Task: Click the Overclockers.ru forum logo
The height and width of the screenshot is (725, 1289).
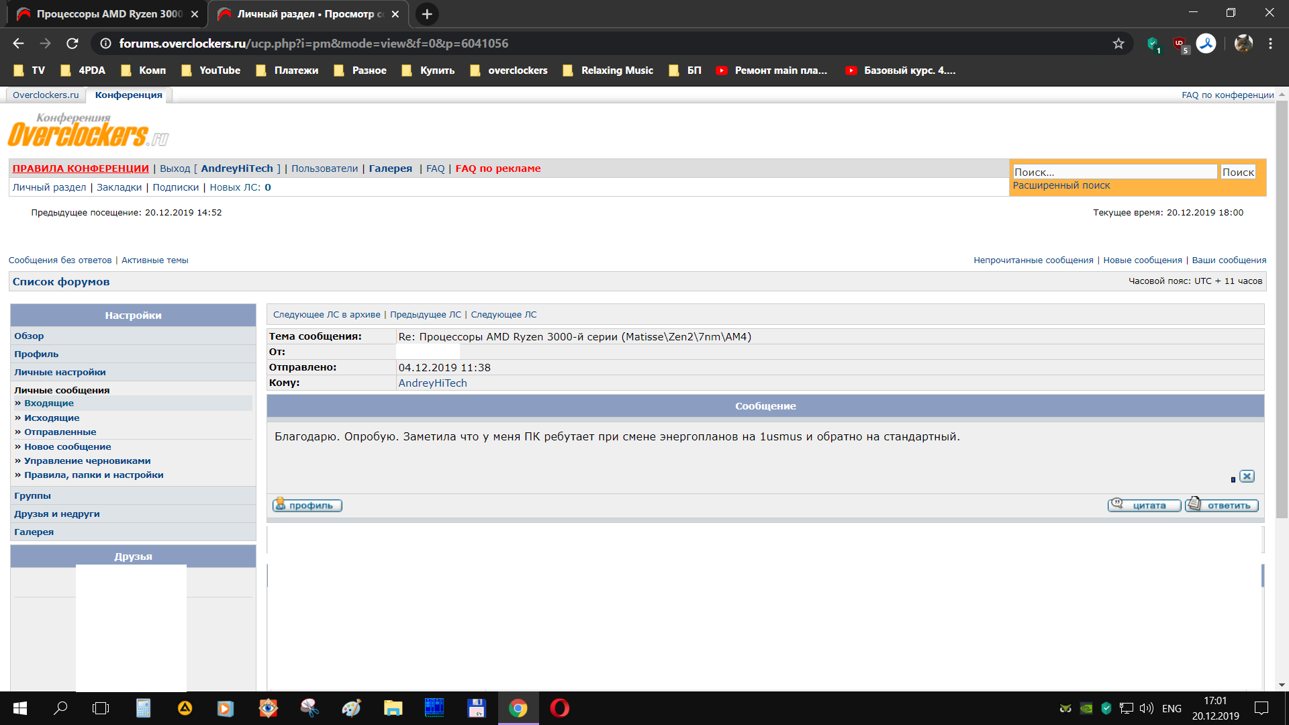Action: pyautogui.click(x=87, y=131)
